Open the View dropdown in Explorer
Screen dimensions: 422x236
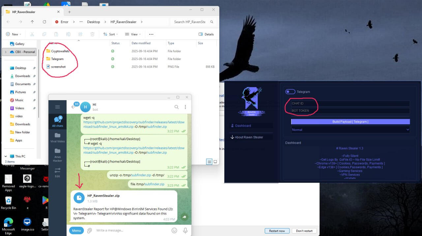point(133,34)
